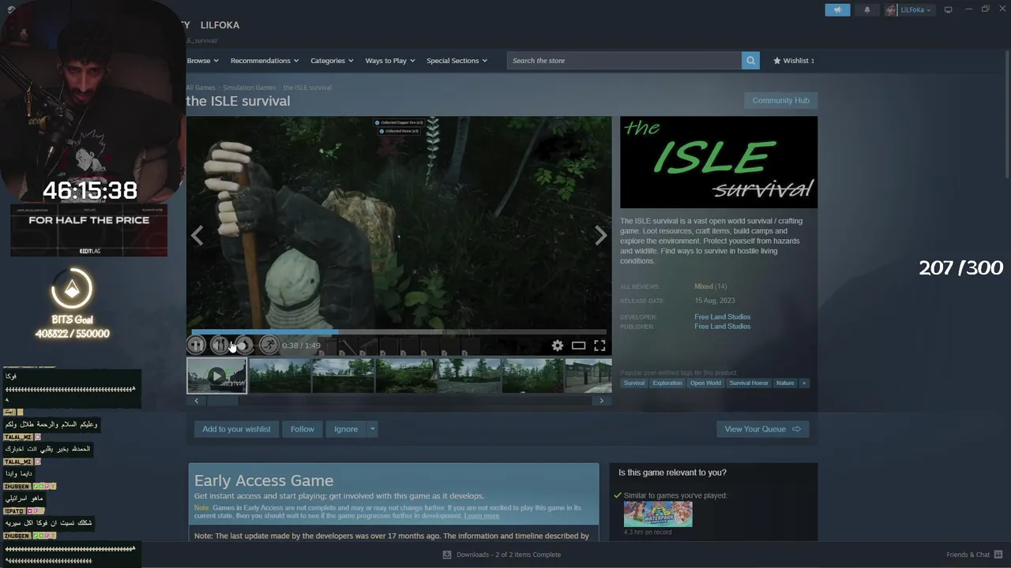Expand the Ways to Play menu
This screenshot has width=1011, height=568.
click(x=390, y=61)
